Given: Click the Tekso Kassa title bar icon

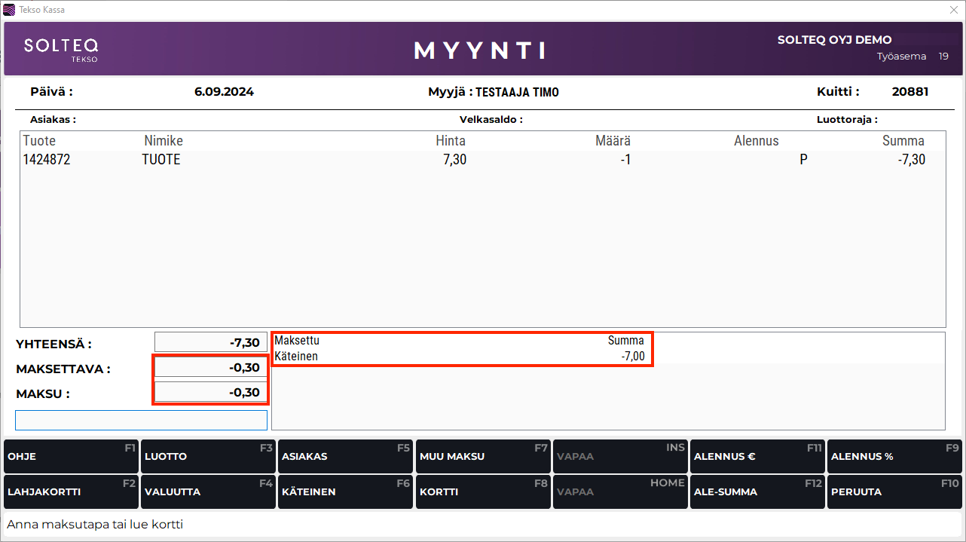Looking at the screenshot, I should coord(9,10).
